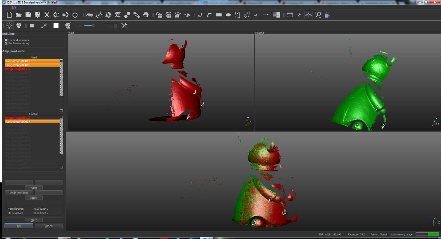Image resolution: width=441 pixels, height=239 pixels.
Task: Select the scanner device icon
Action: [x=90, y=15]
